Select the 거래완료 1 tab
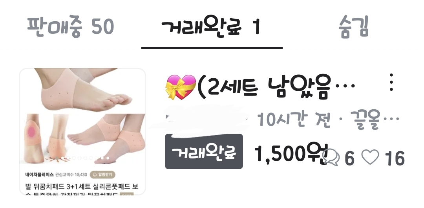 point(211,27)
